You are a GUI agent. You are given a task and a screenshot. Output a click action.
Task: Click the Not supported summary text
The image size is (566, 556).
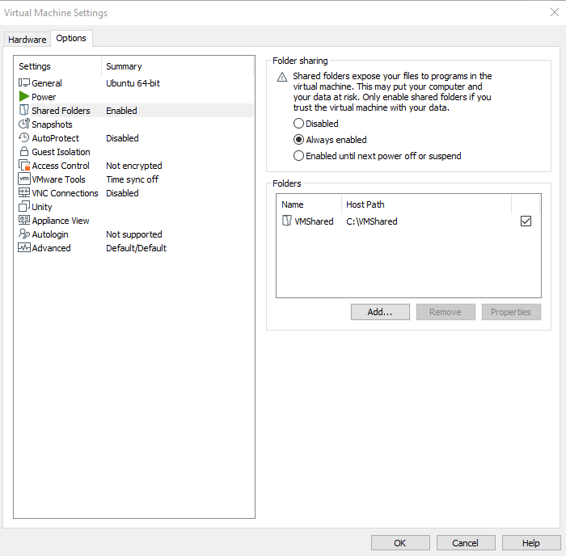(134, 234)
